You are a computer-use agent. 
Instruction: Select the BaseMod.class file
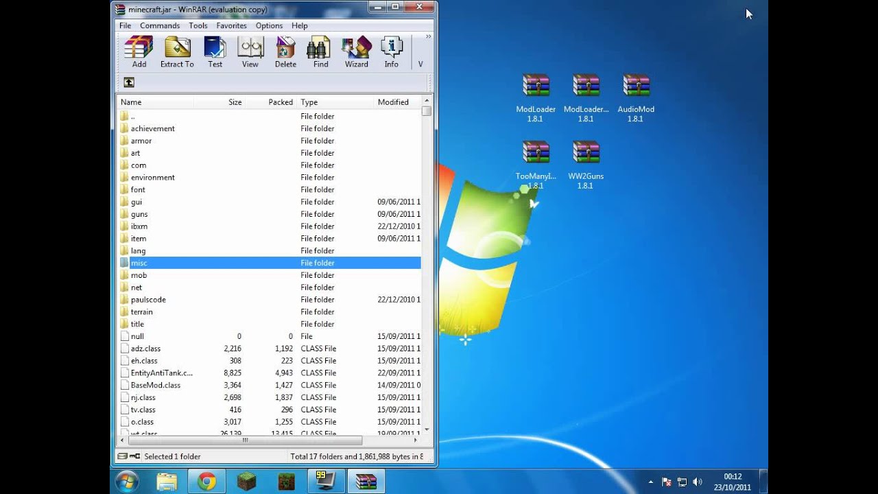pos(269,385)
